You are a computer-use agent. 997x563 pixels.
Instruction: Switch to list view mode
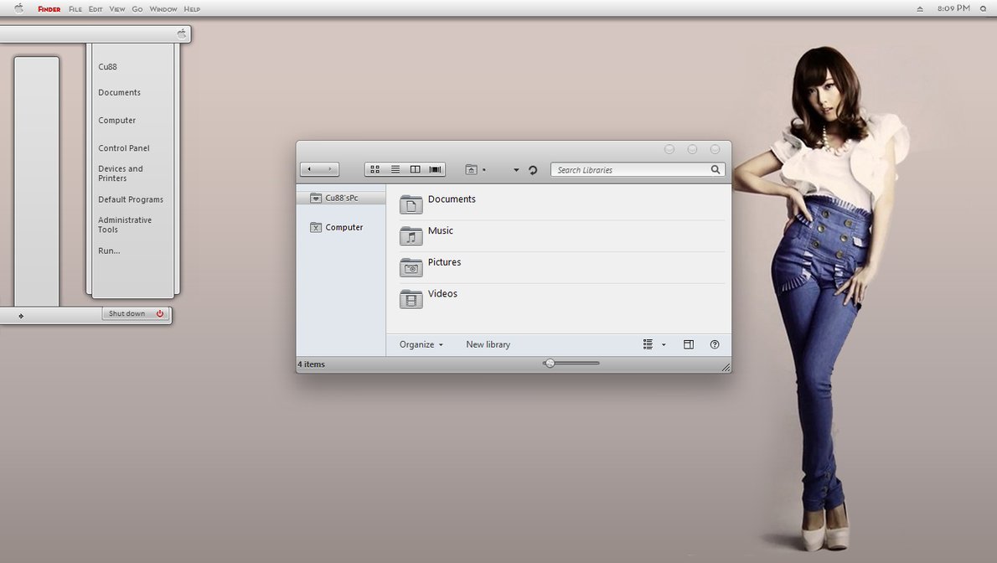click(x=395, y=169)
